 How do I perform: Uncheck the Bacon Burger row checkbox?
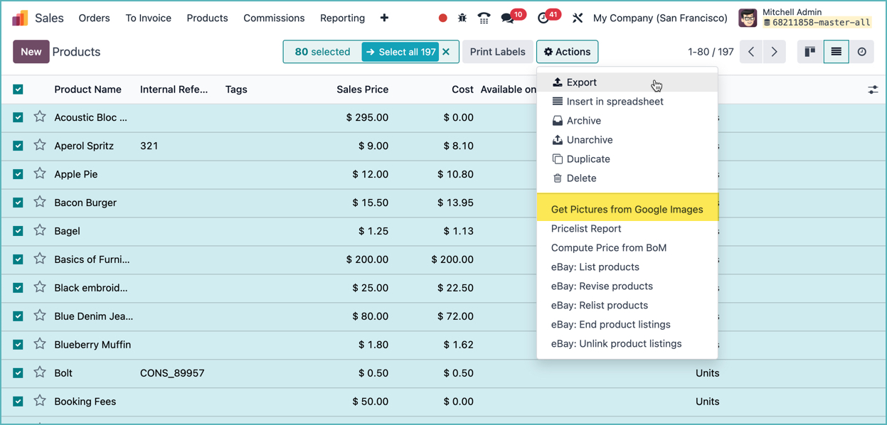pyautogui.click(x=18, y=203)
